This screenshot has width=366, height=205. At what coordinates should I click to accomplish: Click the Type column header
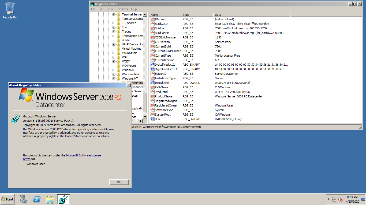tap(197, 15)
